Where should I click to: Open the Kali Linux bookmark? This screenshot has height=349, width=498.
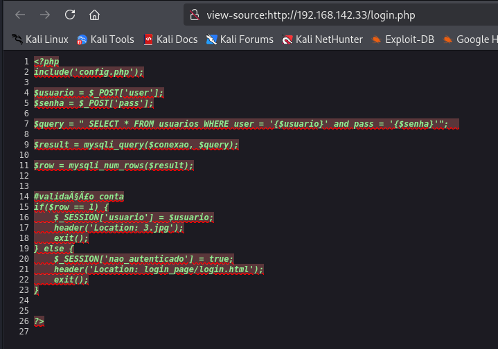click(x=40, y=39)
